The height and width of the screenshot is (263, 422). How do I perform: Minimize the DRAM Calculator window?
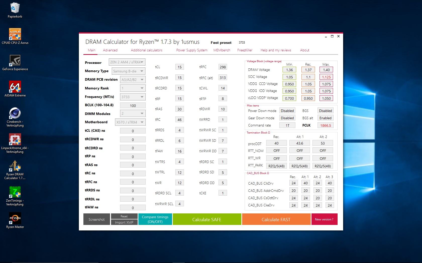coord(326,36)
